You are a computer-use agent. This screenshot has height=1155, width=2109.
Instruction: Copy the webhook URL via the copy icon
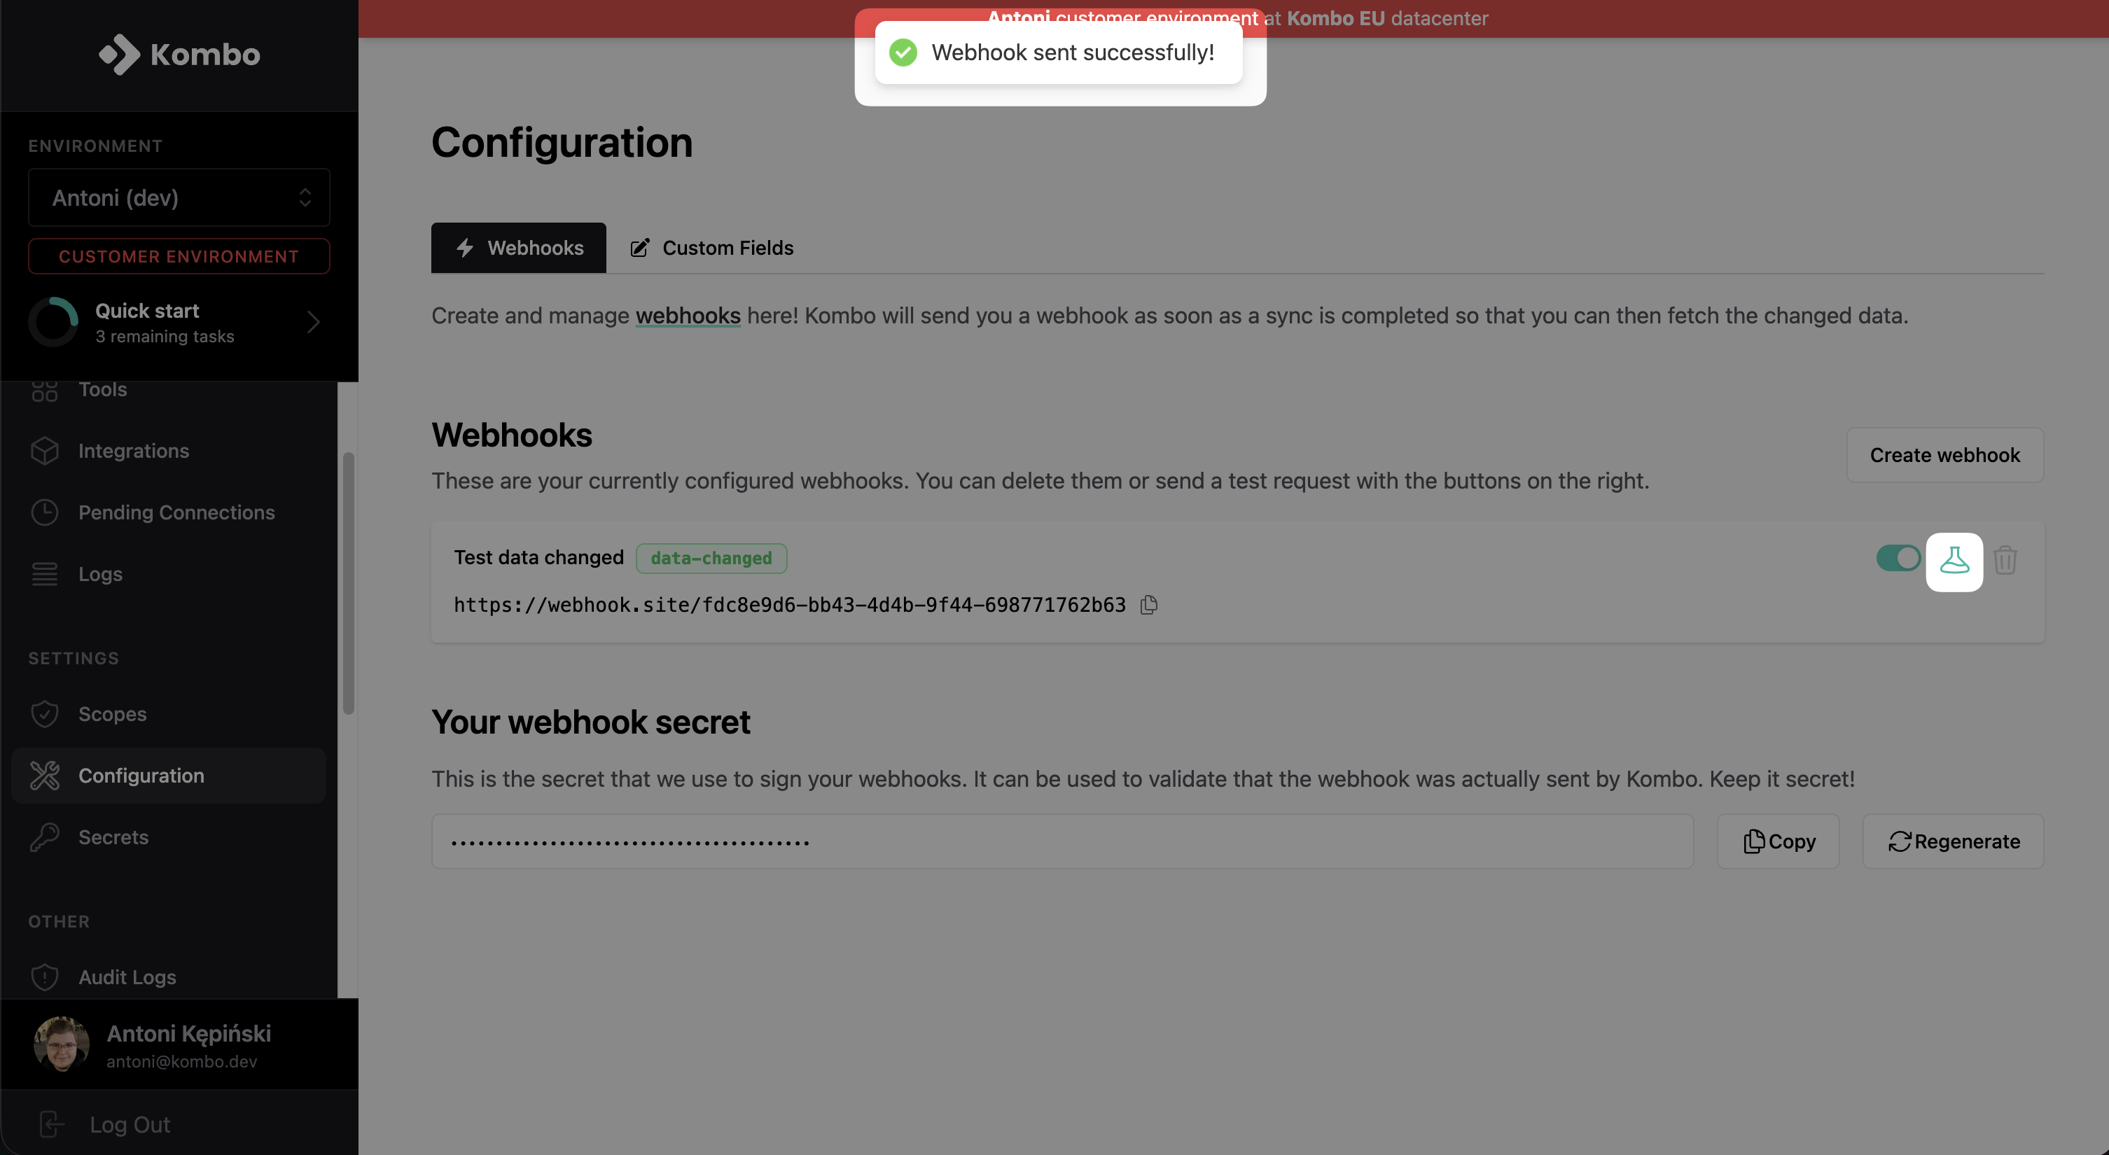[x=1148, y=604]
